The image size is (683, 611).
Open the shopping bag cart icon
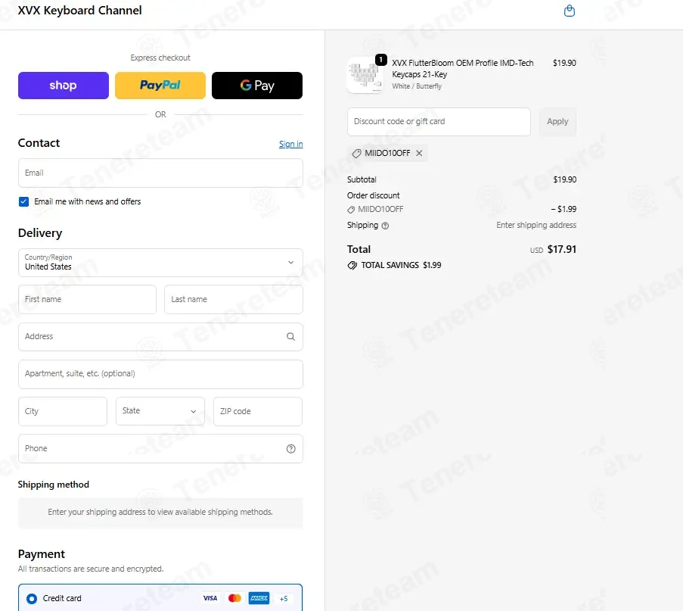pos(569,11)
